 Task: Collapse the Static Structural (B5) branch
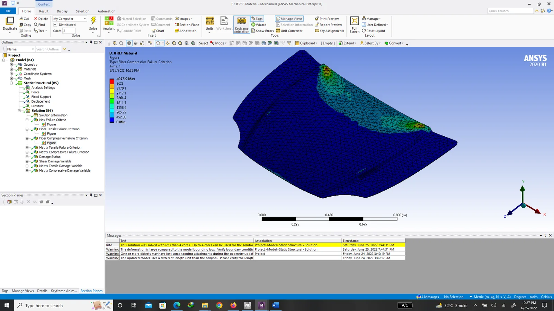[x=11, y=83]
